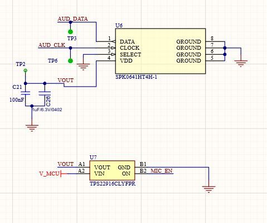Screen dimensions: 267x223
Task: Click the GROUND pin name beside pin 6
Action: [x=188, y=55]
